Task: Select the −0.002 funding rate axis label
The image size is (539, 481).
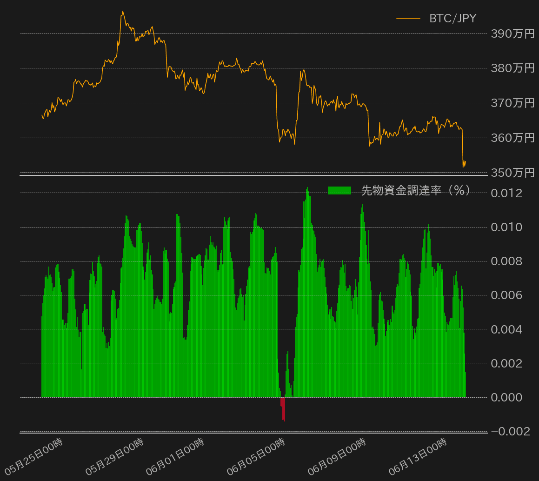Action: coord(510,432)
